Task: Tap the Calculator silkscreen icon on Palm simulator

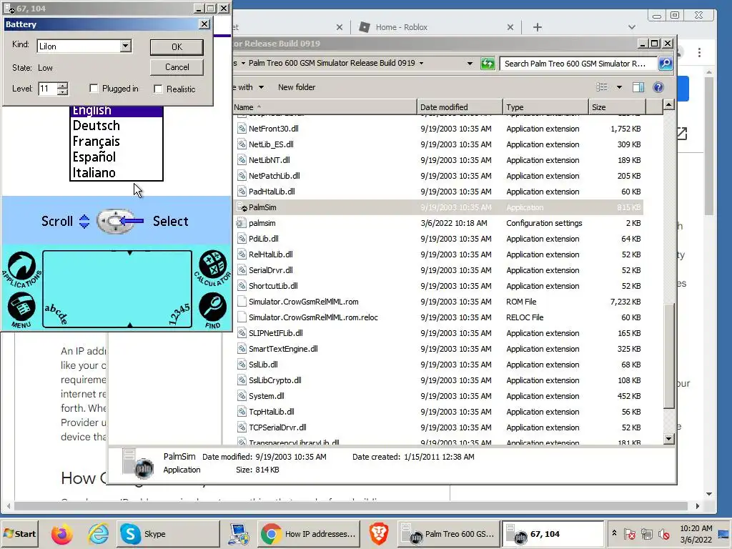Action: [x=212, y=267]
